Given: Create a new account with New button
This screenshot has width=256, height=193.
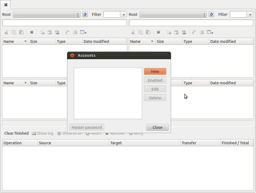Looking at the screenshot, I should pyautogui.click(x=155, y=71).
